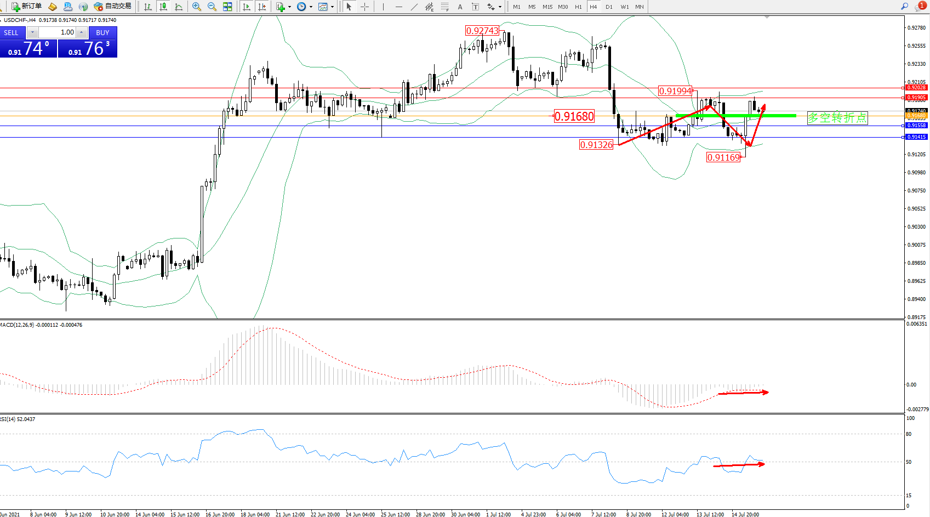930x517 pixels.
Task: Expand the periodicity clock dropdown
Action: pos(311,7)
